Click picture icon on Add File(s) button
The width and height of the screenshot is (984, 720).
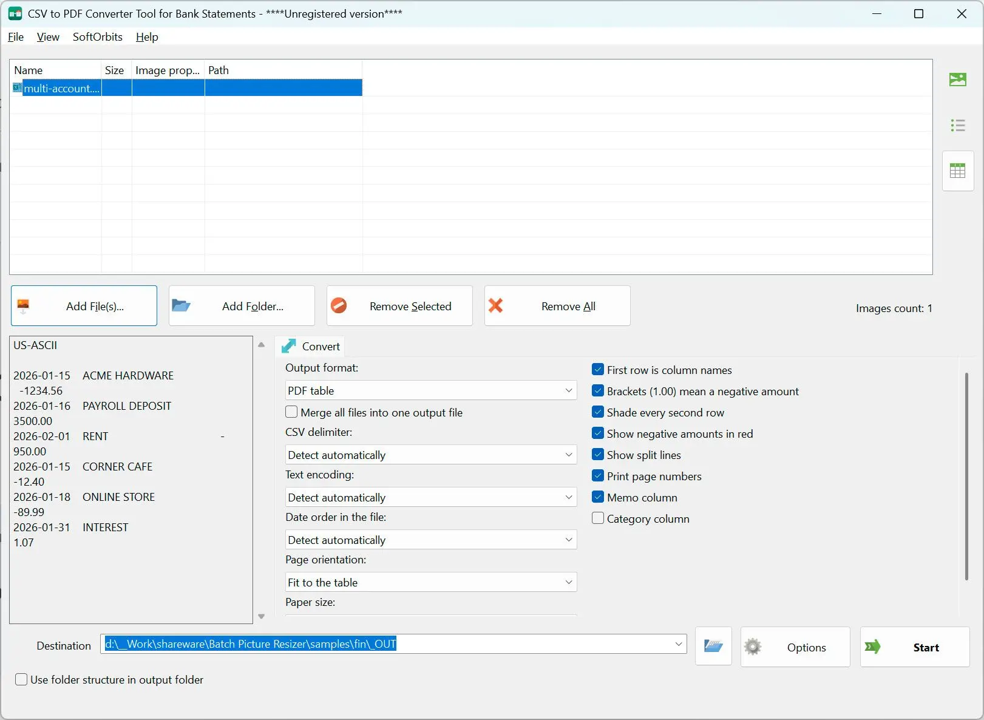point(23,306)
